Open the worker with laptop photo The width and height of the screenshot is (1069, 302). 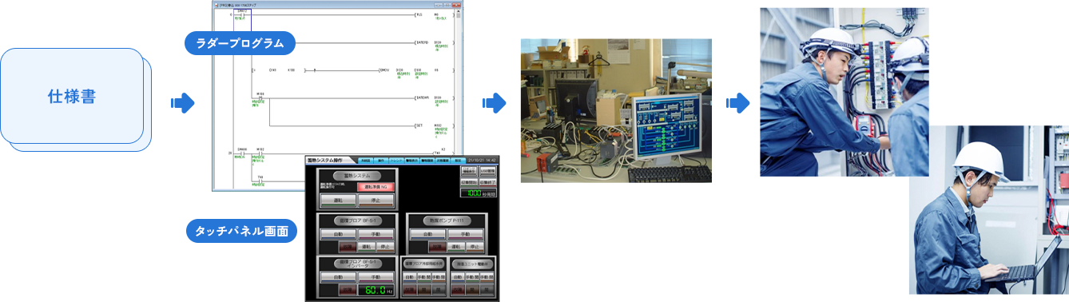coord(989,210)
